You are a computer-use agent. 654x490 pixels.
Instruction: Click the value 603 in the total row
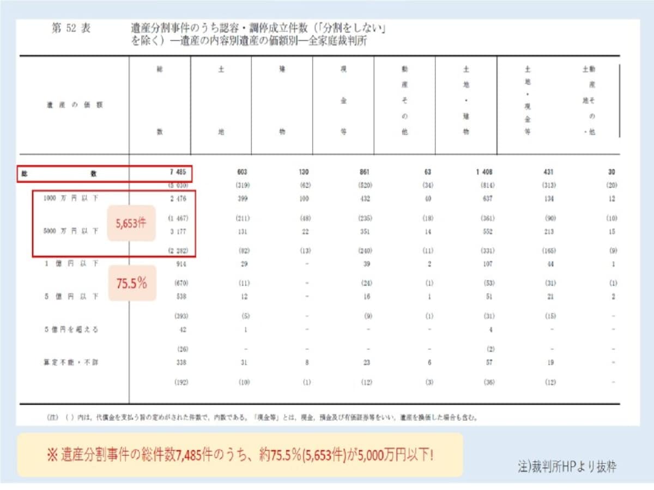[242, 171]
